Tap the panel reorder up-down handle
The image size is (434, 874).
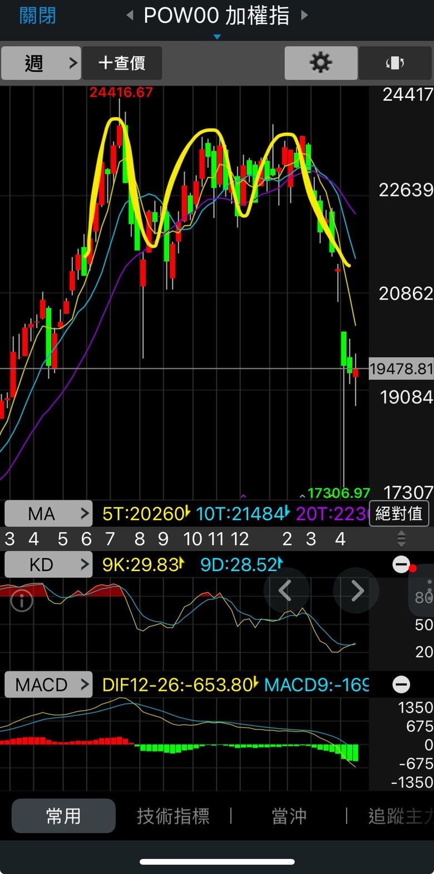pyautogui.click(x=401, y=539)
